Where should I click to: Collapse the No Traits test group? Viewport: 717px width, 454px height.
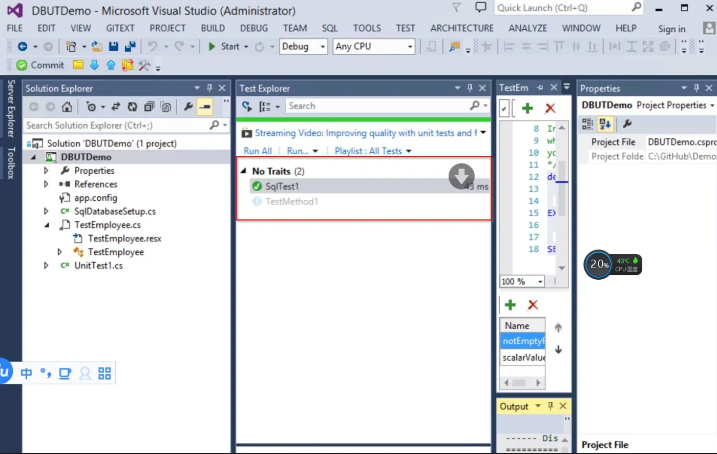(x=244, y=171)
